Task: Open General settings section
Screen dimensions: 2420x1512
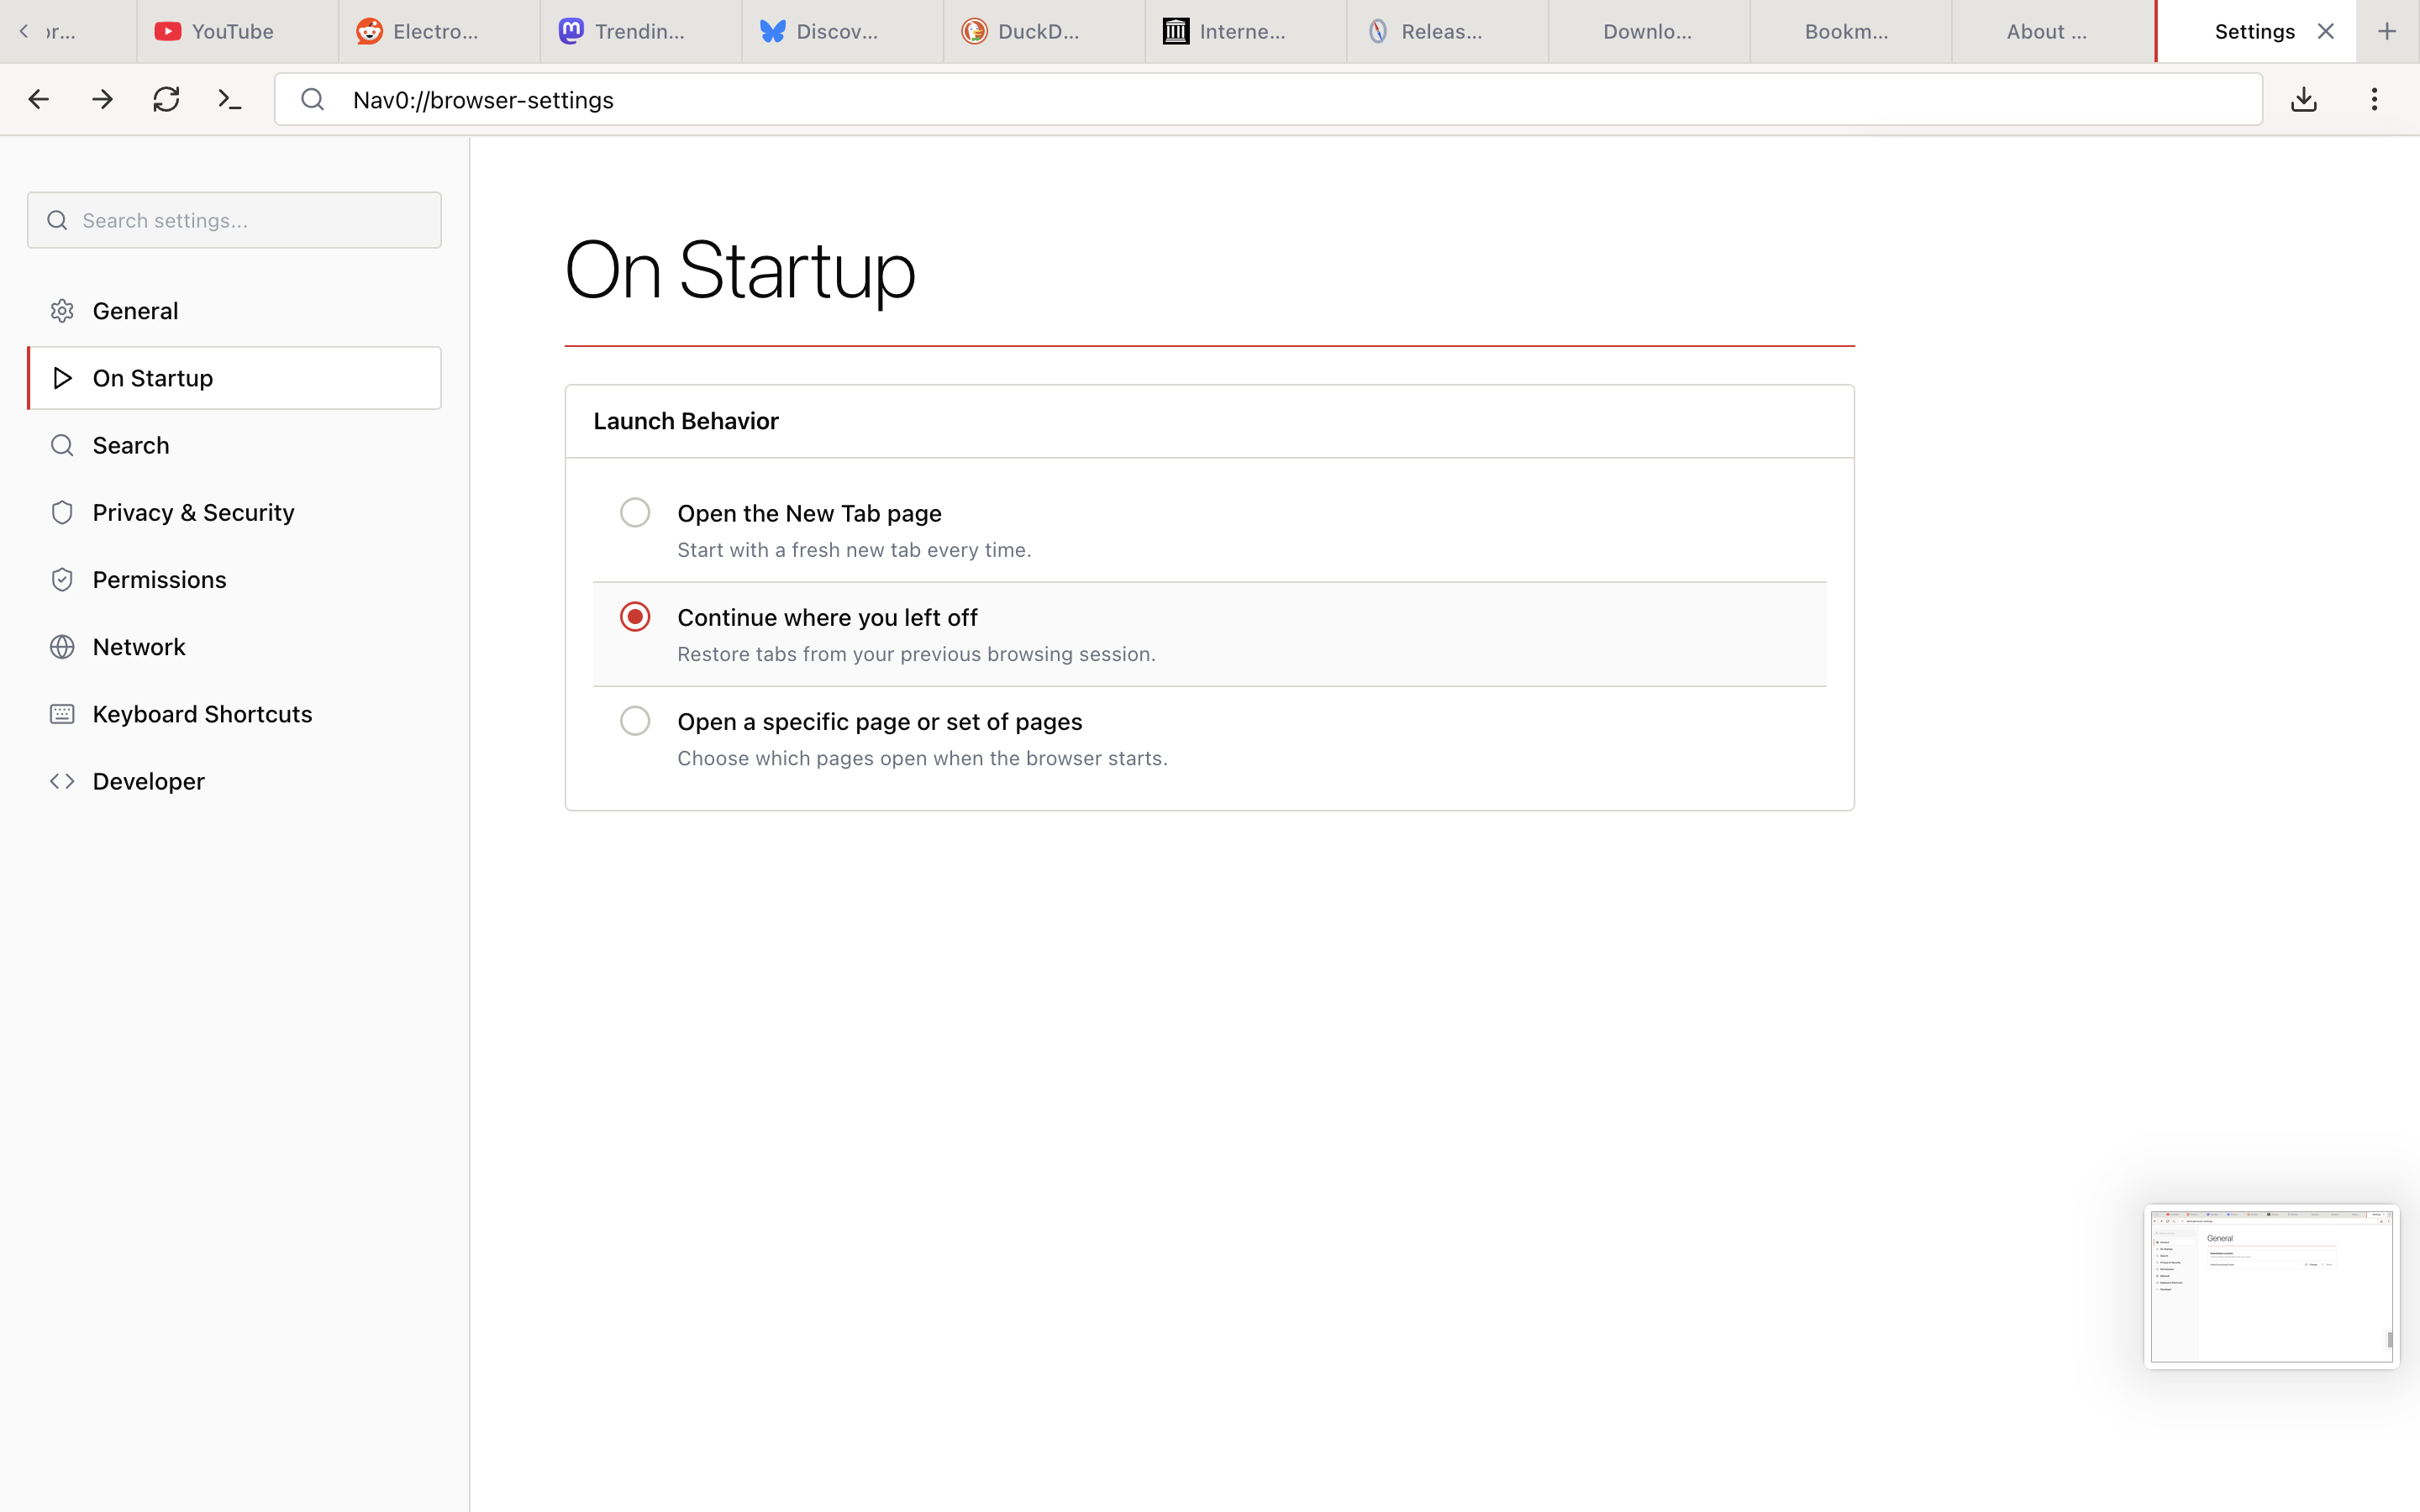Action: tap(234, 311)
